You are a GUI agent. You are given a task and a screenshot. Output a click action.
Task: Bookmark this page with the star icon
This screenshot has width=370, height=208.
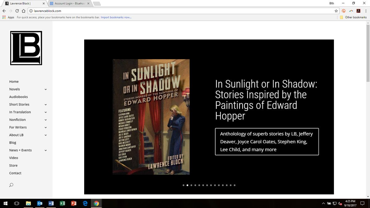[336, 11]
